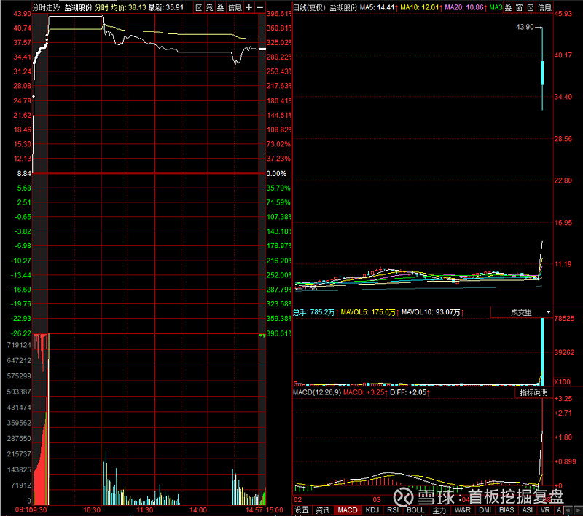The image size is (583, 516).
Task: Switch to the DMI indicator tab
Action: [485, 510]
